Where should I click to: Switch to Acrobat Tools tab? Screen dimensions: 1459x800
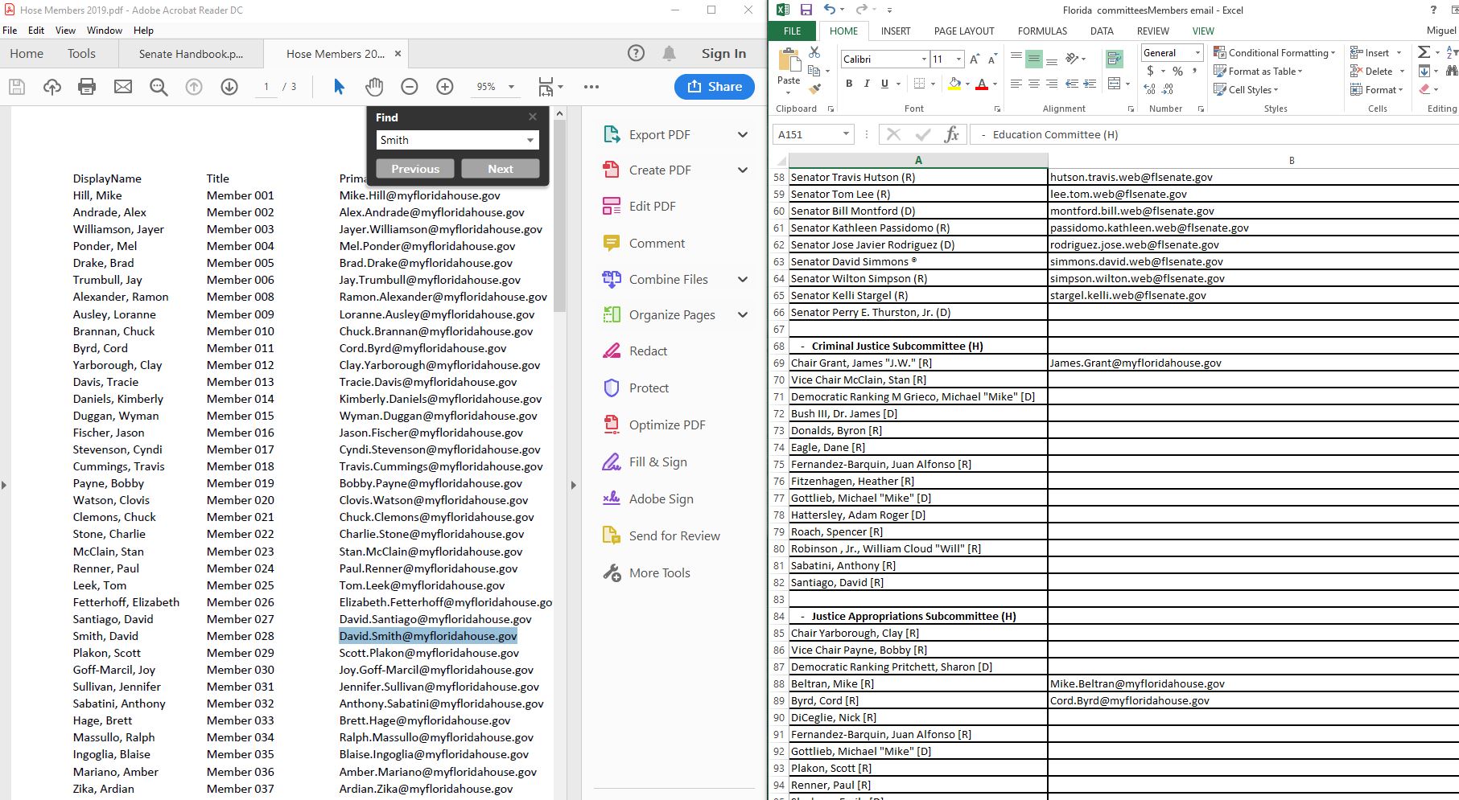81,54
